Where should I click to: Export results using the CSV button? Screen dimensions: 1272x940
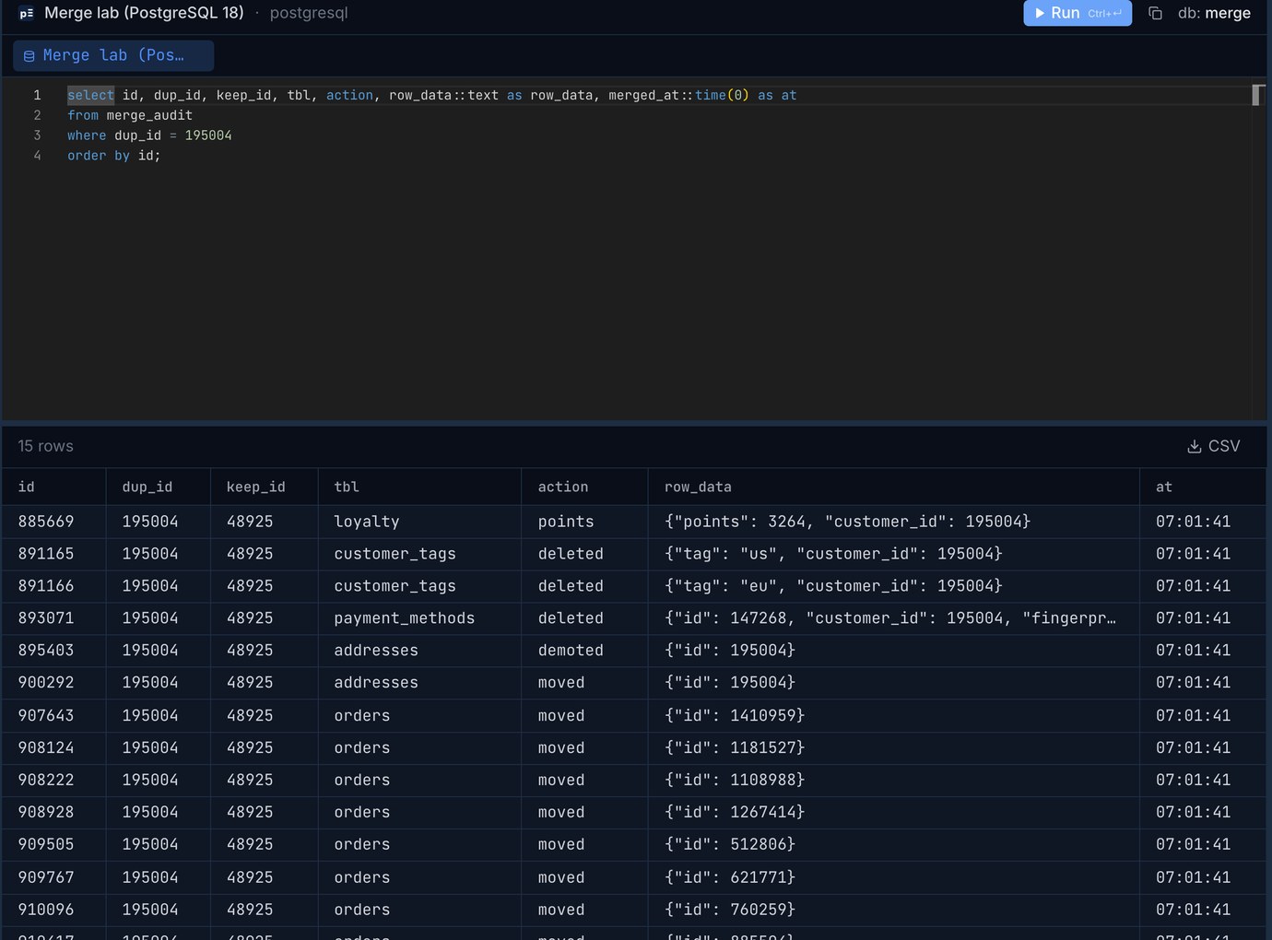coord(1213,446)
